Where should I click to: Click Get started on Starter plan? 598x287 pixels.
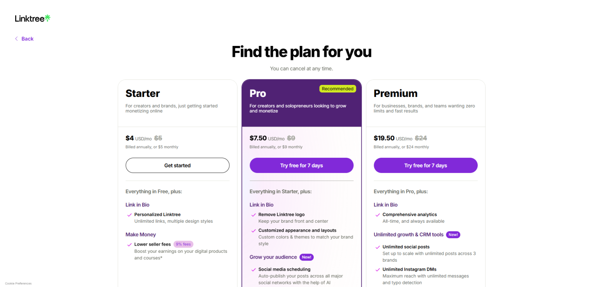click(177, 166)
